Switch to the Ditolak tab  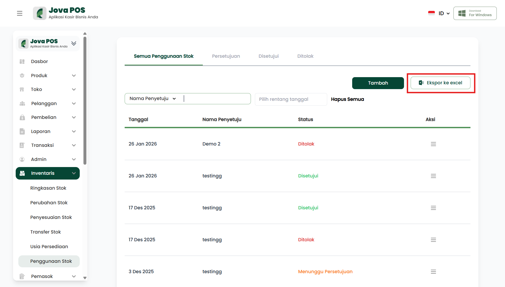(x=305, y=56)
